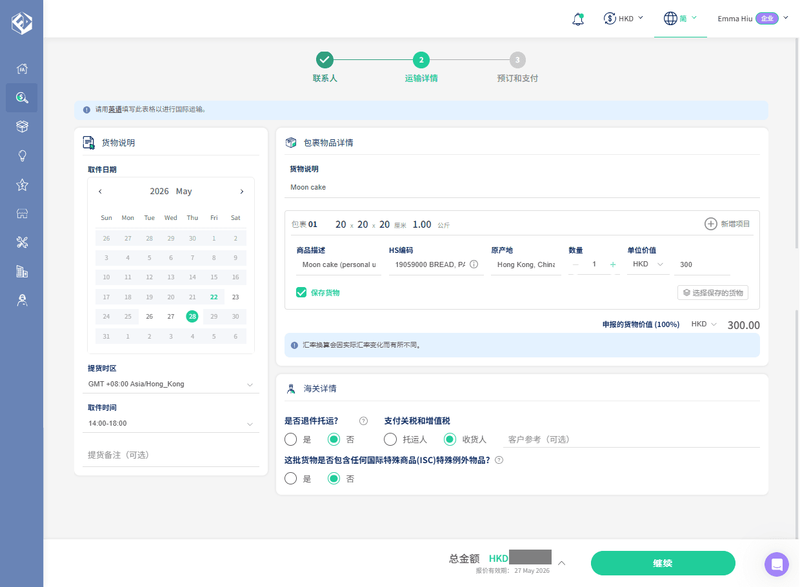The image size is (800, 587).
Task: Go to previous calendar month
Action: coord(100,192)
